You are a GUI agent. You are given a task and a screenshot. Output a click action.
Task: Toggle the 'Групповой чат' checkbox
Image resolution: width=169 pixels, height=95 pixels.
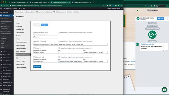[34, 57]
